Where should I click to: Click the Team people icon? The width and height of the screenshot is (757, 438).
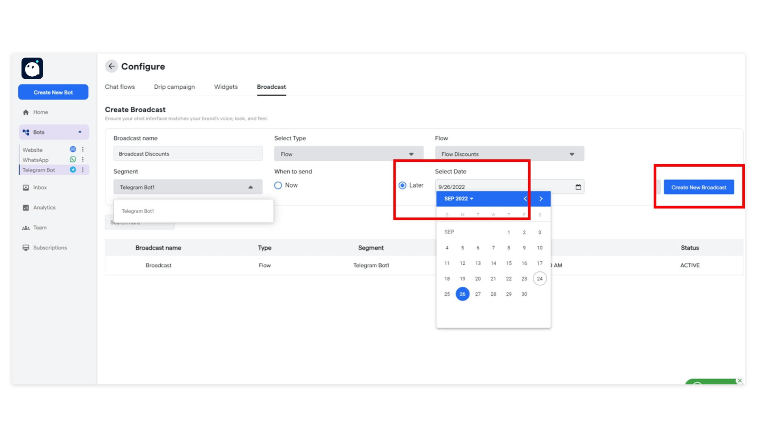26,228
